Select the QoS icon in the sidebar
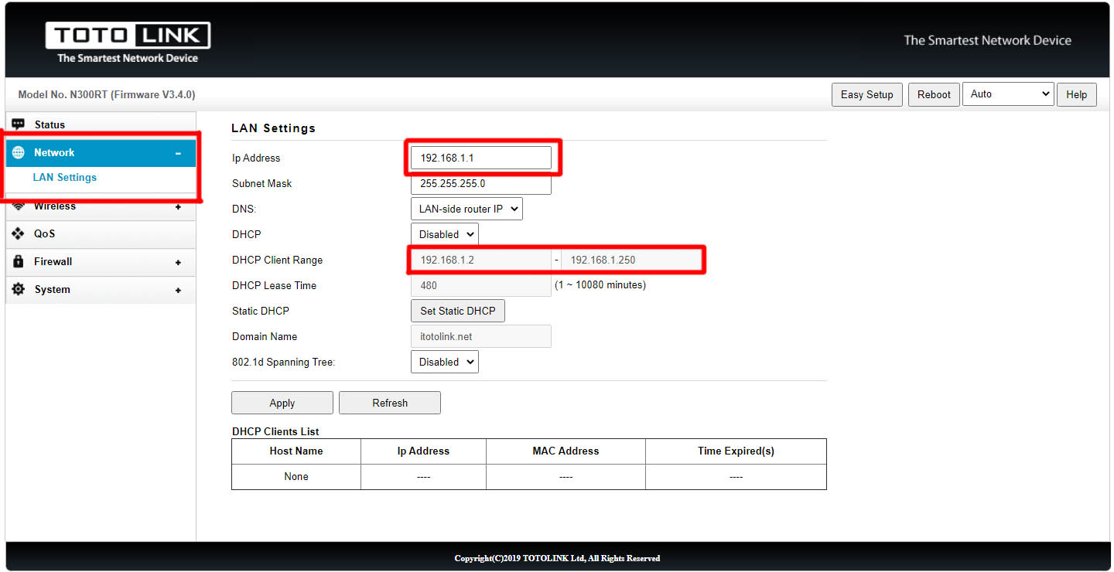Image resolution: width=1114 pixels, height=572 pixels. [x=19, y=233]
